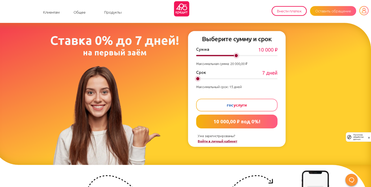Click the 7 дней term value
The width and height of the screenshot is (371, 187).
[270, 73]
